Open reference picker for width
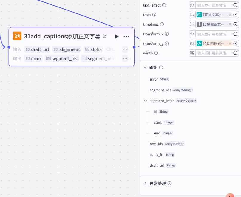The image size is (241, 197). [235, 53]
